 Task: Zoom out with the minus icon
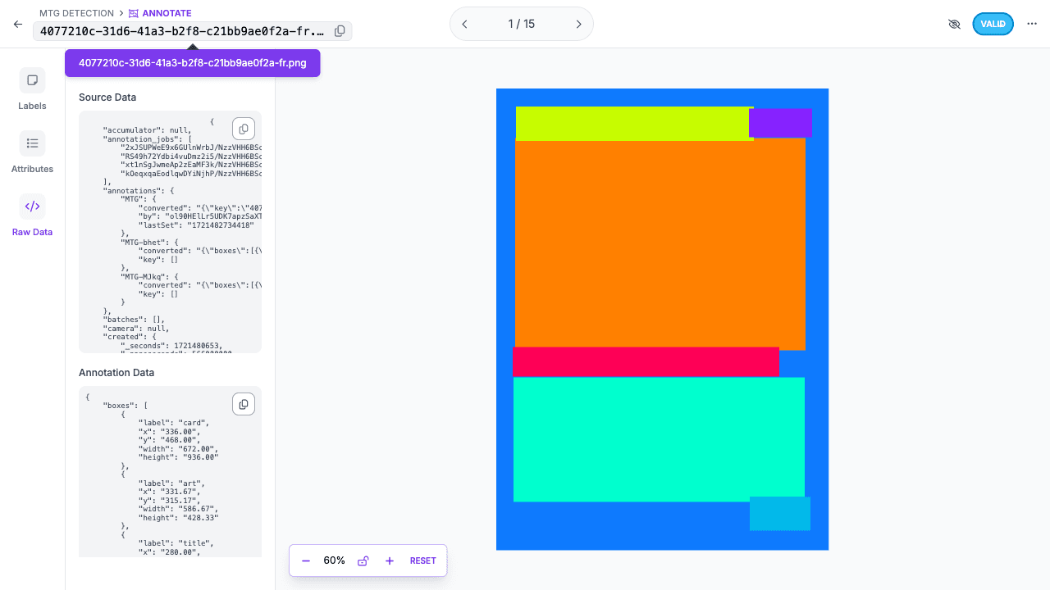click(306, 560)
